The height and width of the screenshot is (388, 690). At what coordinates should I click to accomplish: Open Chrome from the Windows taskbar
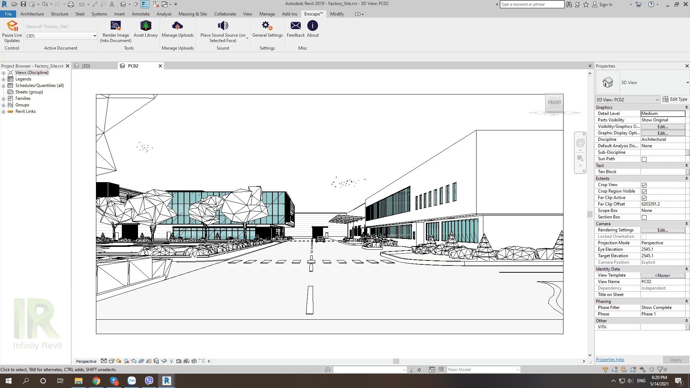point(96,381)
